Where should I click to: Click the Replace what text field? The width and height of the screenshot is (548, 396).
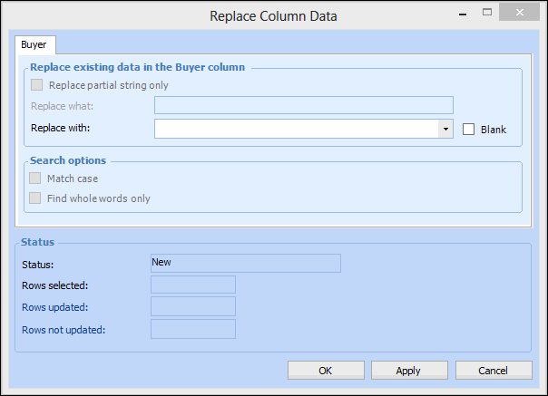point(303,105)
